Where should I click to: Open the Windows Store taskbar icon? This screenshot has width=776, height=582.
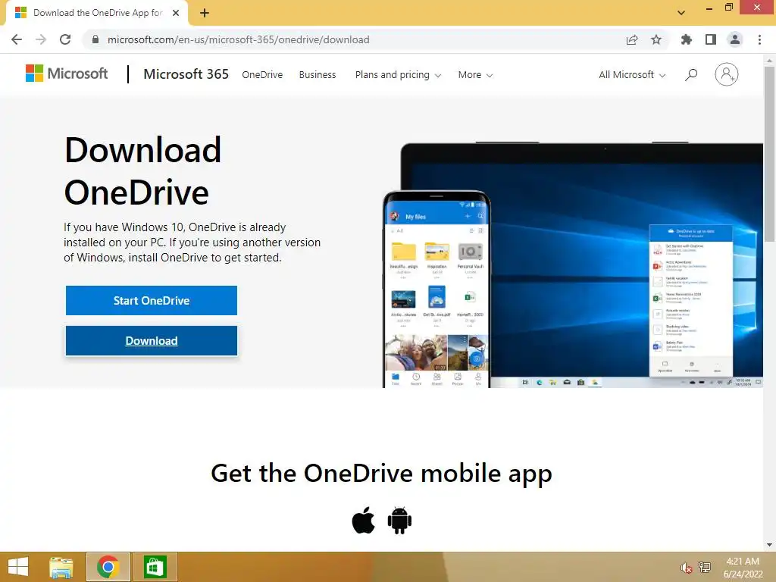(155, 567)
